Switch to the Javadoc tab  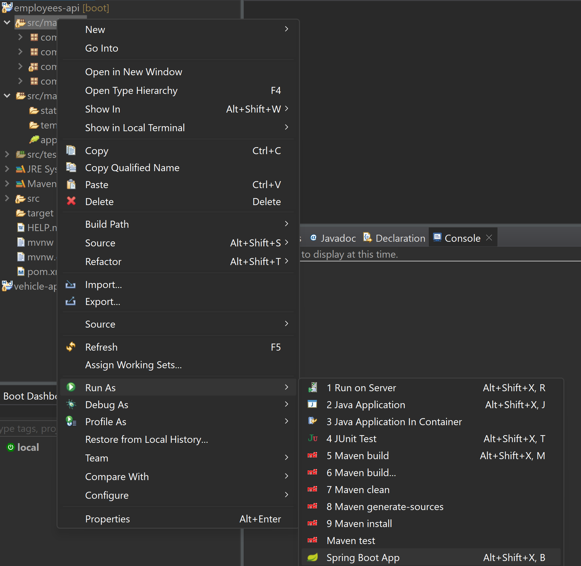333,238
